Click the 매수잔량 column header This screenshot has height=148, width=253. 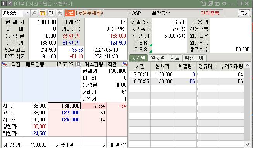pos(94,64)
